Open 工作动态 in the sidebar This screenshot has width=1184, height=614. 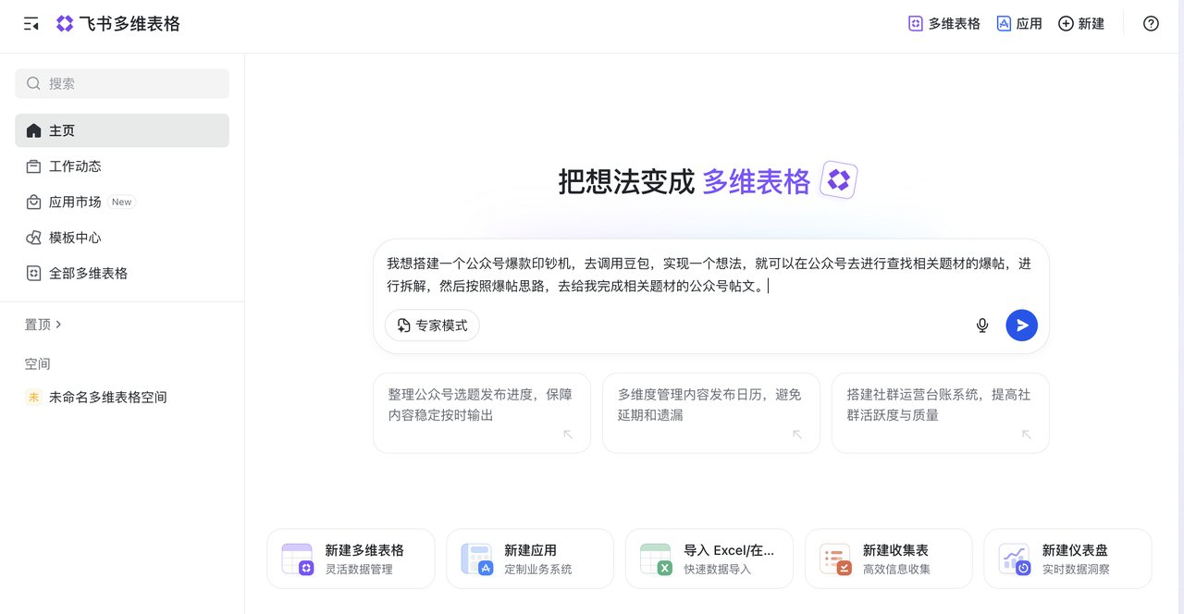click(x=122, y=166)
